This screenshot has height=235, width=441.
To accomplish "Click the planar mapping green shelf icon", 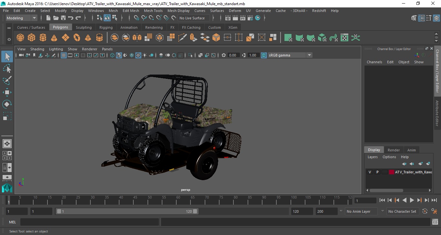I will 288,38.
